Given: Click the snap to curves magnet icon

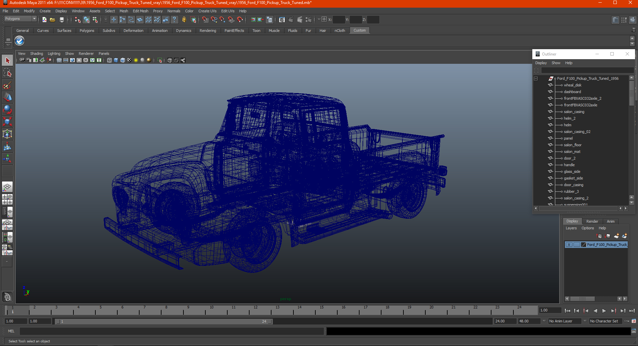Looking at the screenshot, I should pyautogui.click(x=214, y=20).
